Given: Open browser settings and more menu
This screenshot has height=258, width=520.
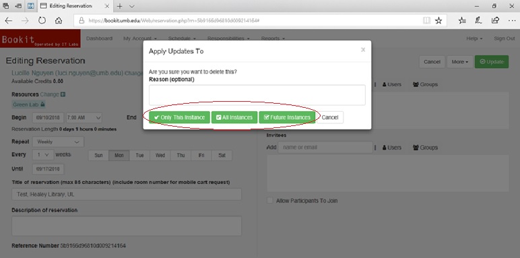Looking at the screenshot, I should [x=511, y=21].
